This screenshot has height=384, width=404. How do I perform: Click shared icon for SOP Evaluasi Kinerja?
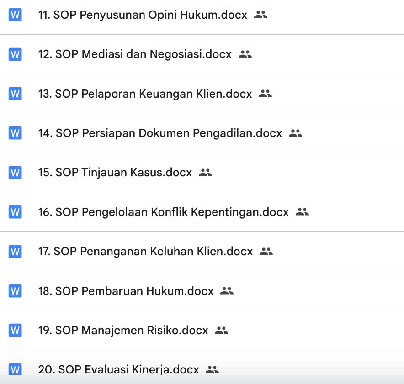pyautogui.click(x=213, y=369)
